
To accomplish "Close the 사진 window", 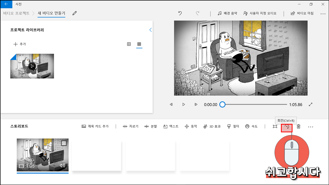I will tap(323, 4).
